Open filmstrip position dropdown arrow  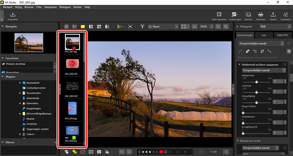124,27
